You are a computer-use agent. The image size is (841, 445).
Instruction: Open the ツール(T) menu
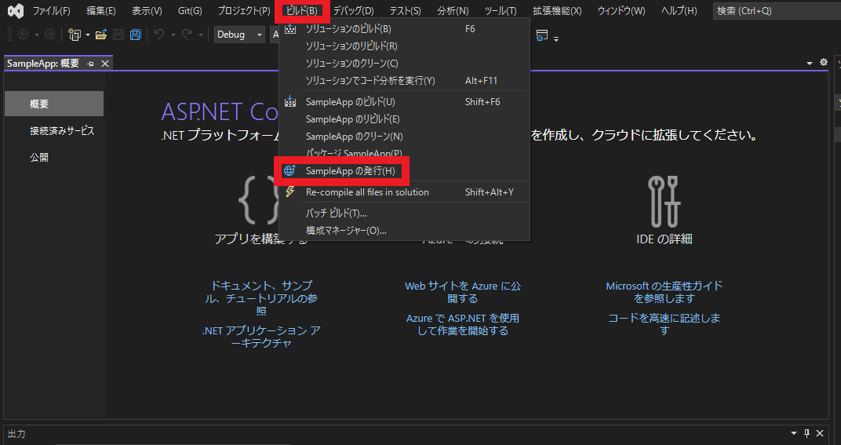coord(501,11)
